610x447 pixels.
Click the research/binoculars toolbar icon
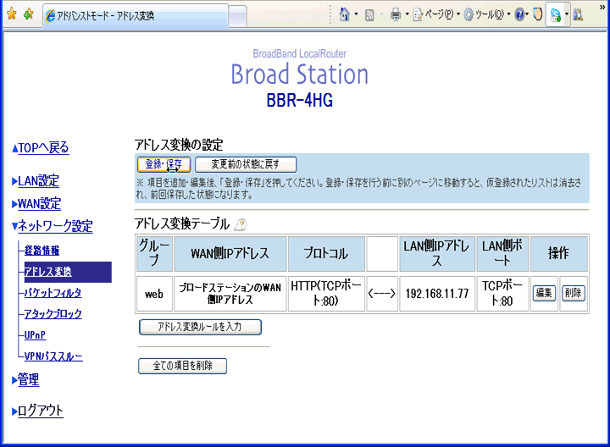(x=578, y=14)
